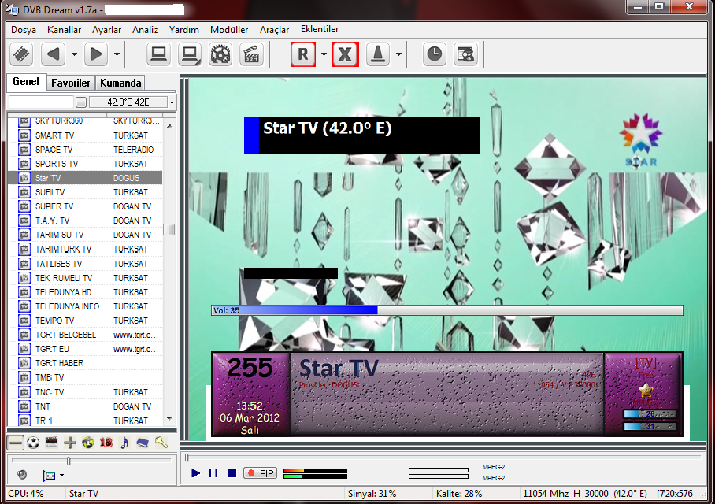
Task: Click channel list scrollbar down arrow
Action: click(169, 419)
